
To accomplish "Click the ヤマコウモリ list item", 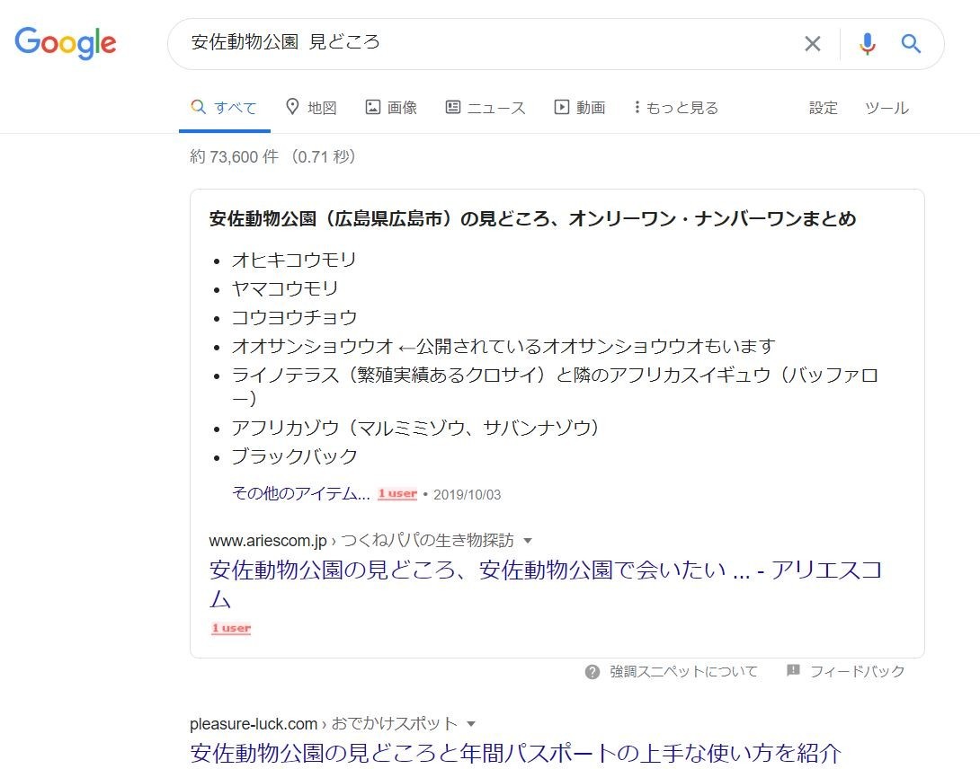I will click(x=284, y=288).
